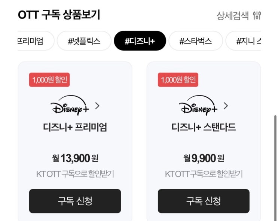Click the Disney+ logo on 프리미엄 card
The width and height of the screenshot is (278, 221).
click(x=70, y=106)
